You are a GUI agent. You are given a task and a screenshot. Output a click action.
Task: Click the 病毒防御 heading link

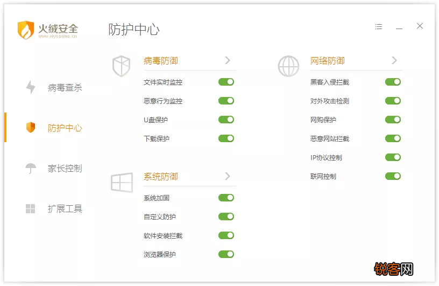point(161,60)
